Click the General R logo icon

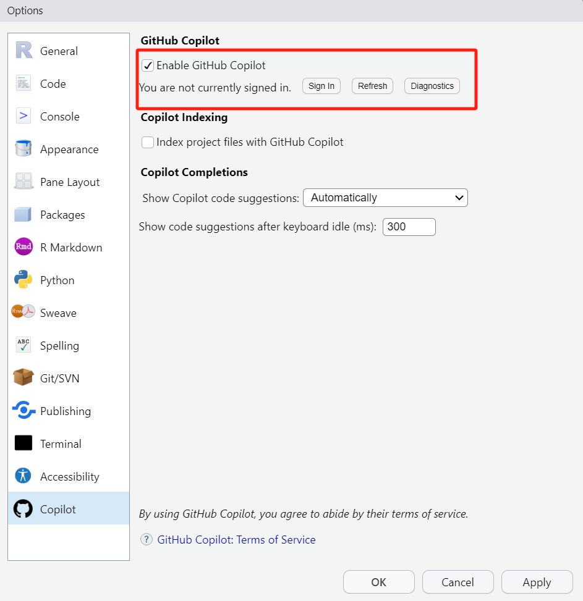[x=23, y=51]
